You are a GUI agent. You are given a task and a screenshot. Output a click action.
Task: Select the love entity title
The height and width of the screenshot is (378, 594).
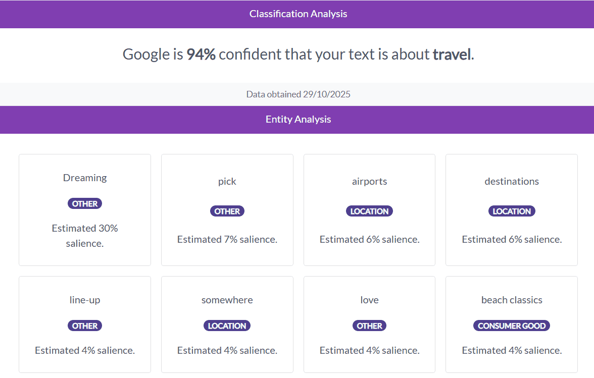click(x=369, y=300)
